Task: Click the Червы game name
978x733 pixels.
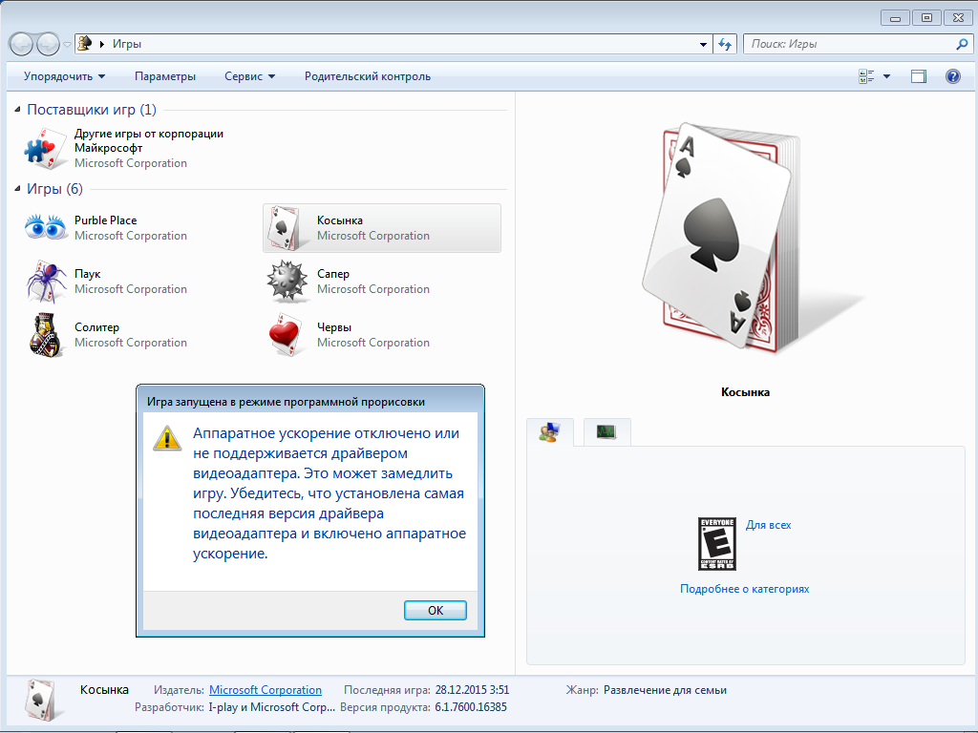Action: [x=334, y=327]
